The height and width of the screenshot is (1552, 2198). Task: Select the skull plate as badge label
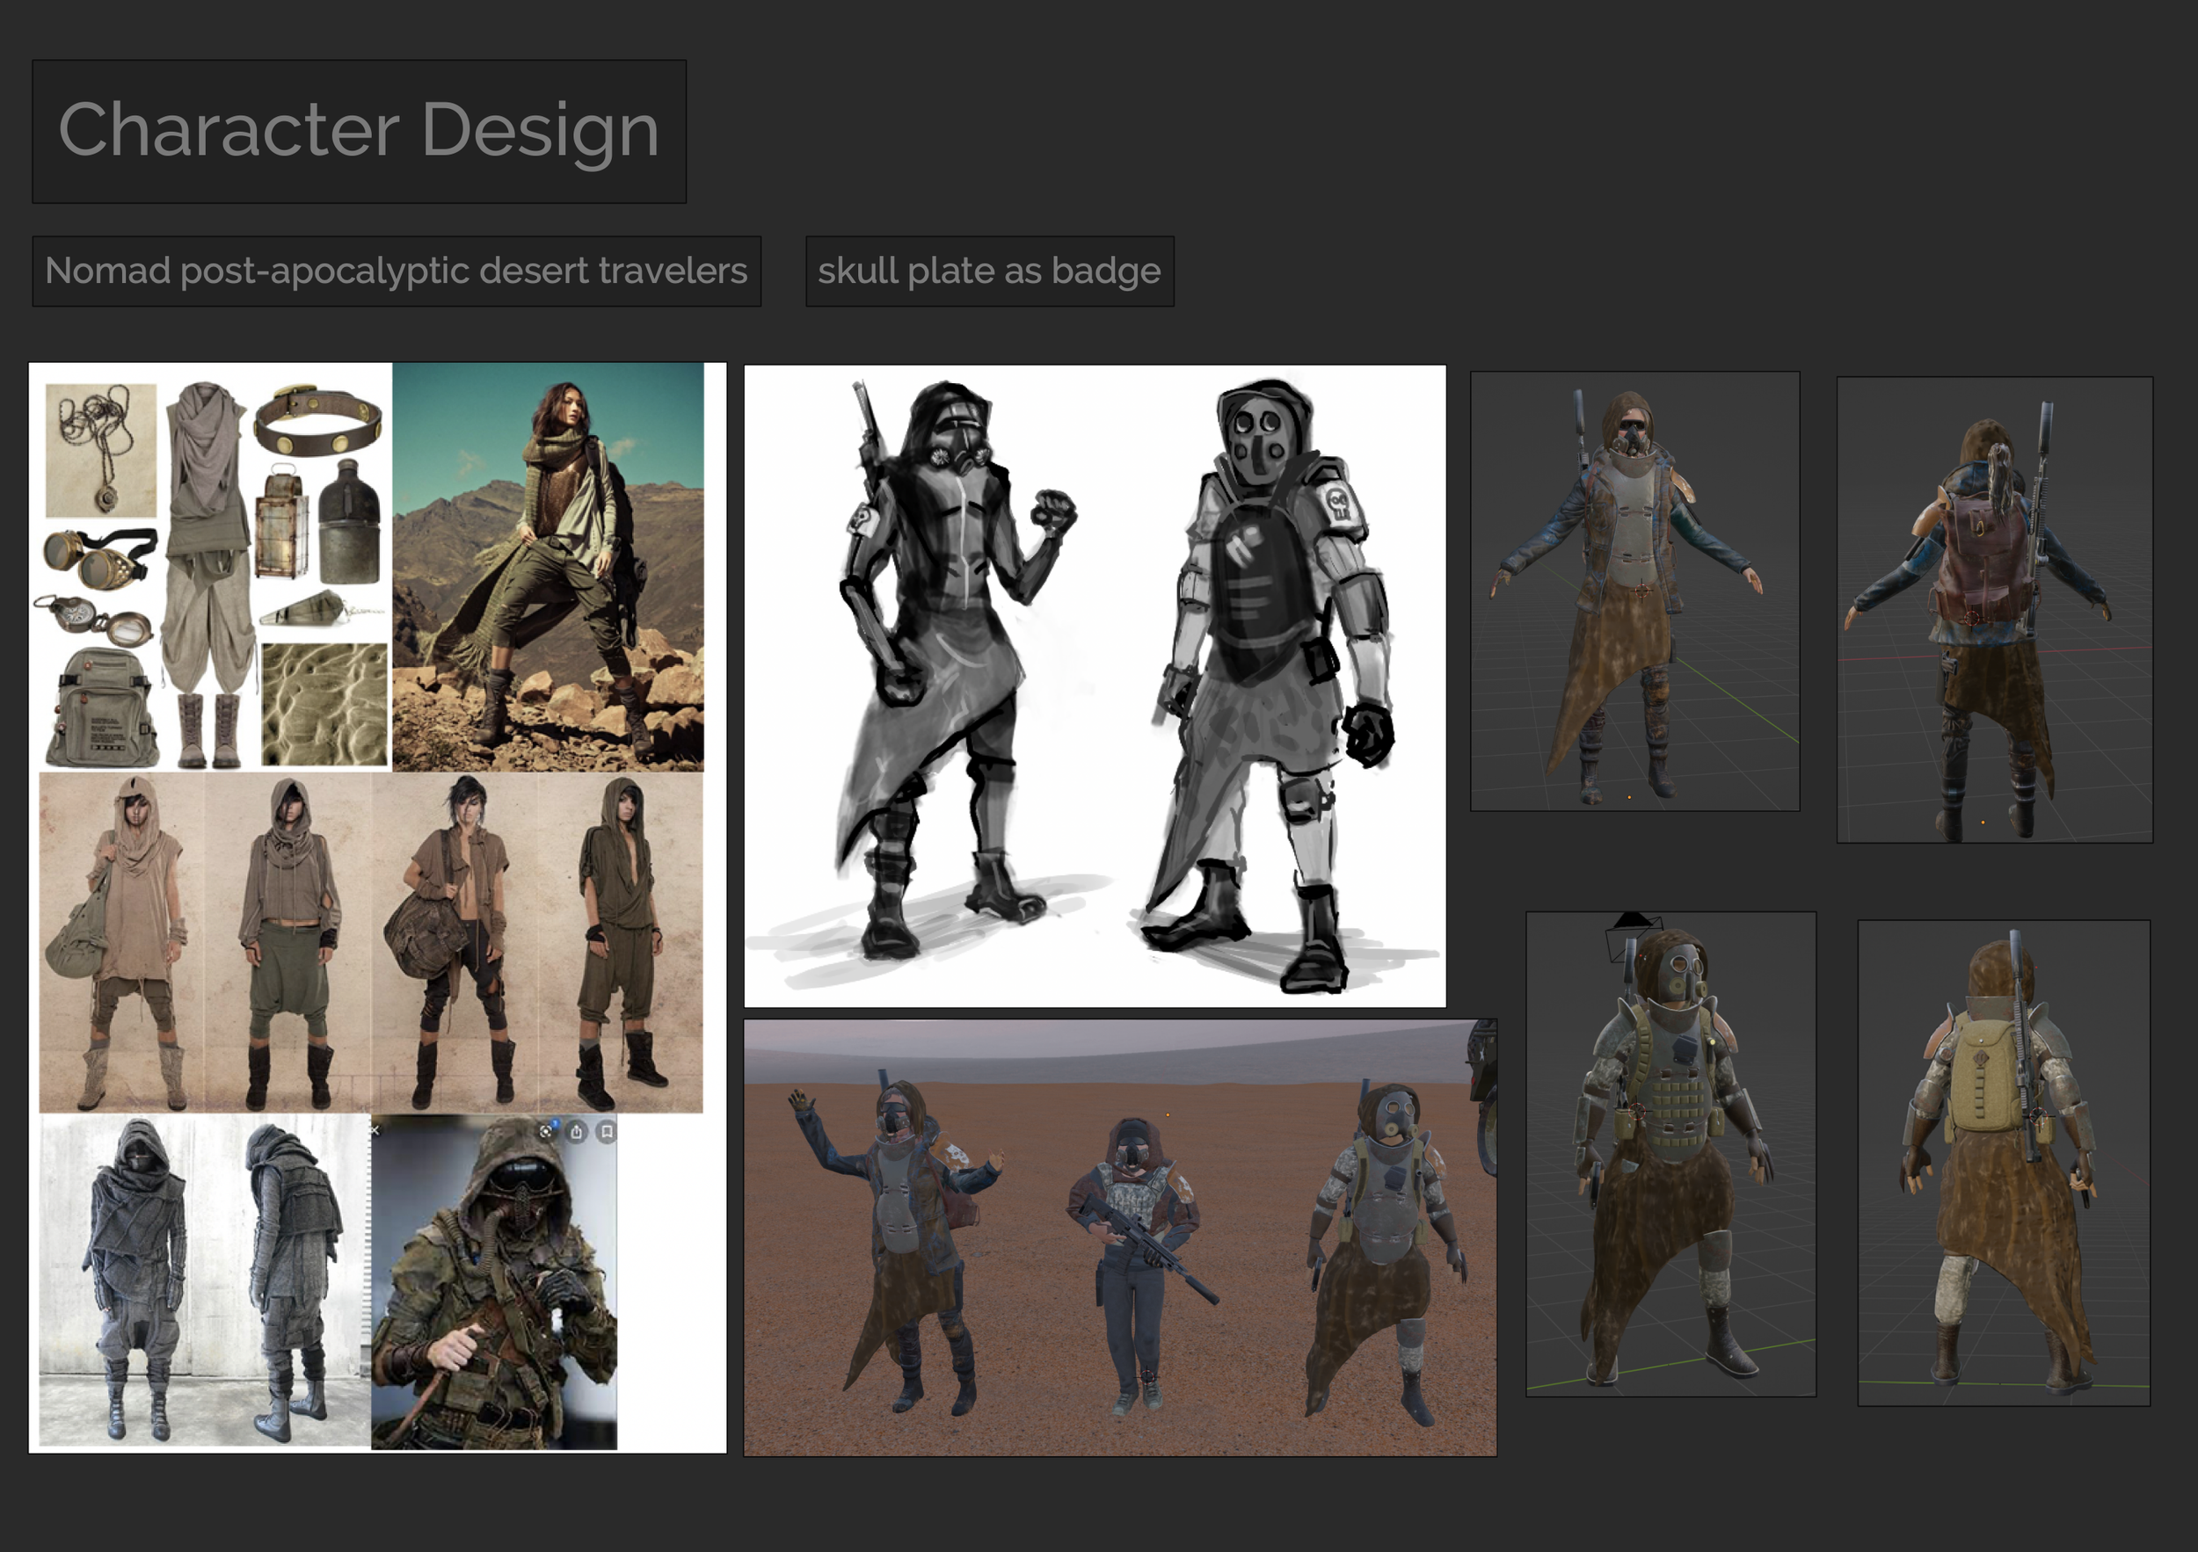[x=989, y=272]
